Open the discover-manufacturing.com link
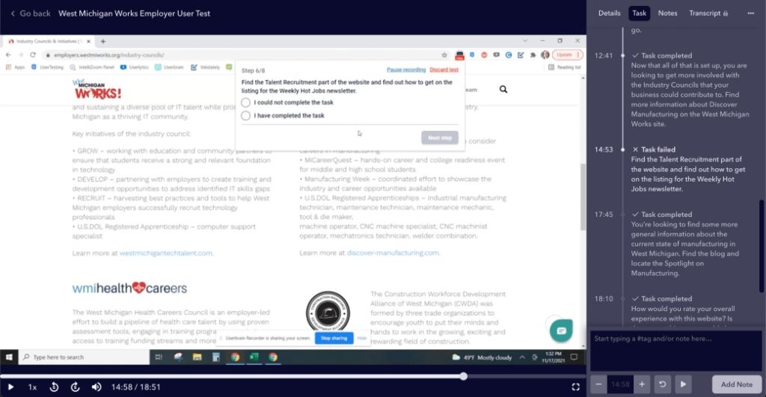This screenshot has width=766, height=397. point(392,253)
